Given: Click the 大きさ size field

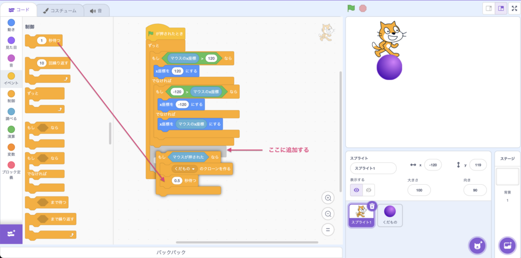Looking at the screenshot, I should point(419,190).
